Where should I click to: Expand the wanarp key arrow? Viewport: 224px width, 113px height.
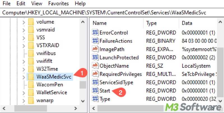(24, 100)
